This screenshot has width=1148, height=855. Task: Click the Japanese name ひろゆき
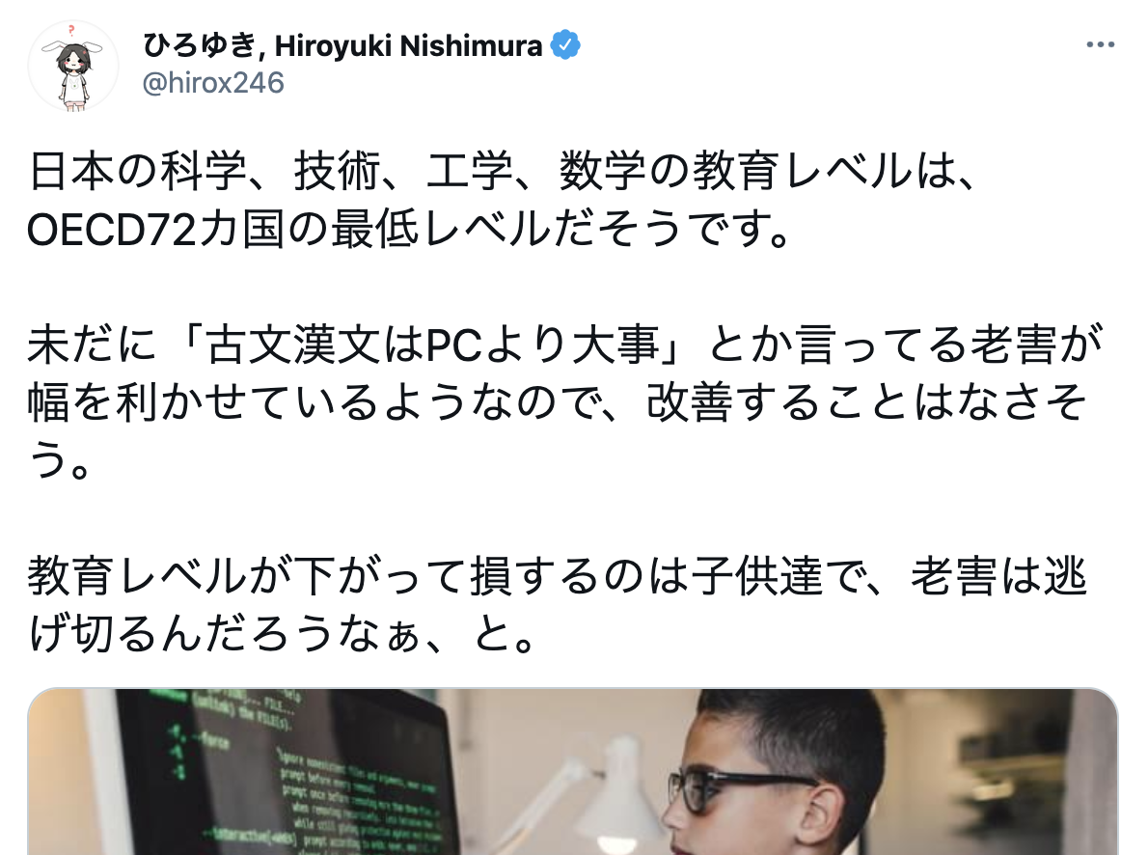coord(199,46)
